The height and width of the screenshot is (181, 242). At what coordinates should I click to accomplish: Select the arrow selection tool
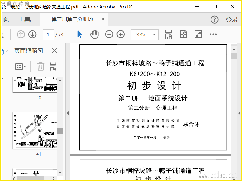pyautogui.click(x=80, y=34)
